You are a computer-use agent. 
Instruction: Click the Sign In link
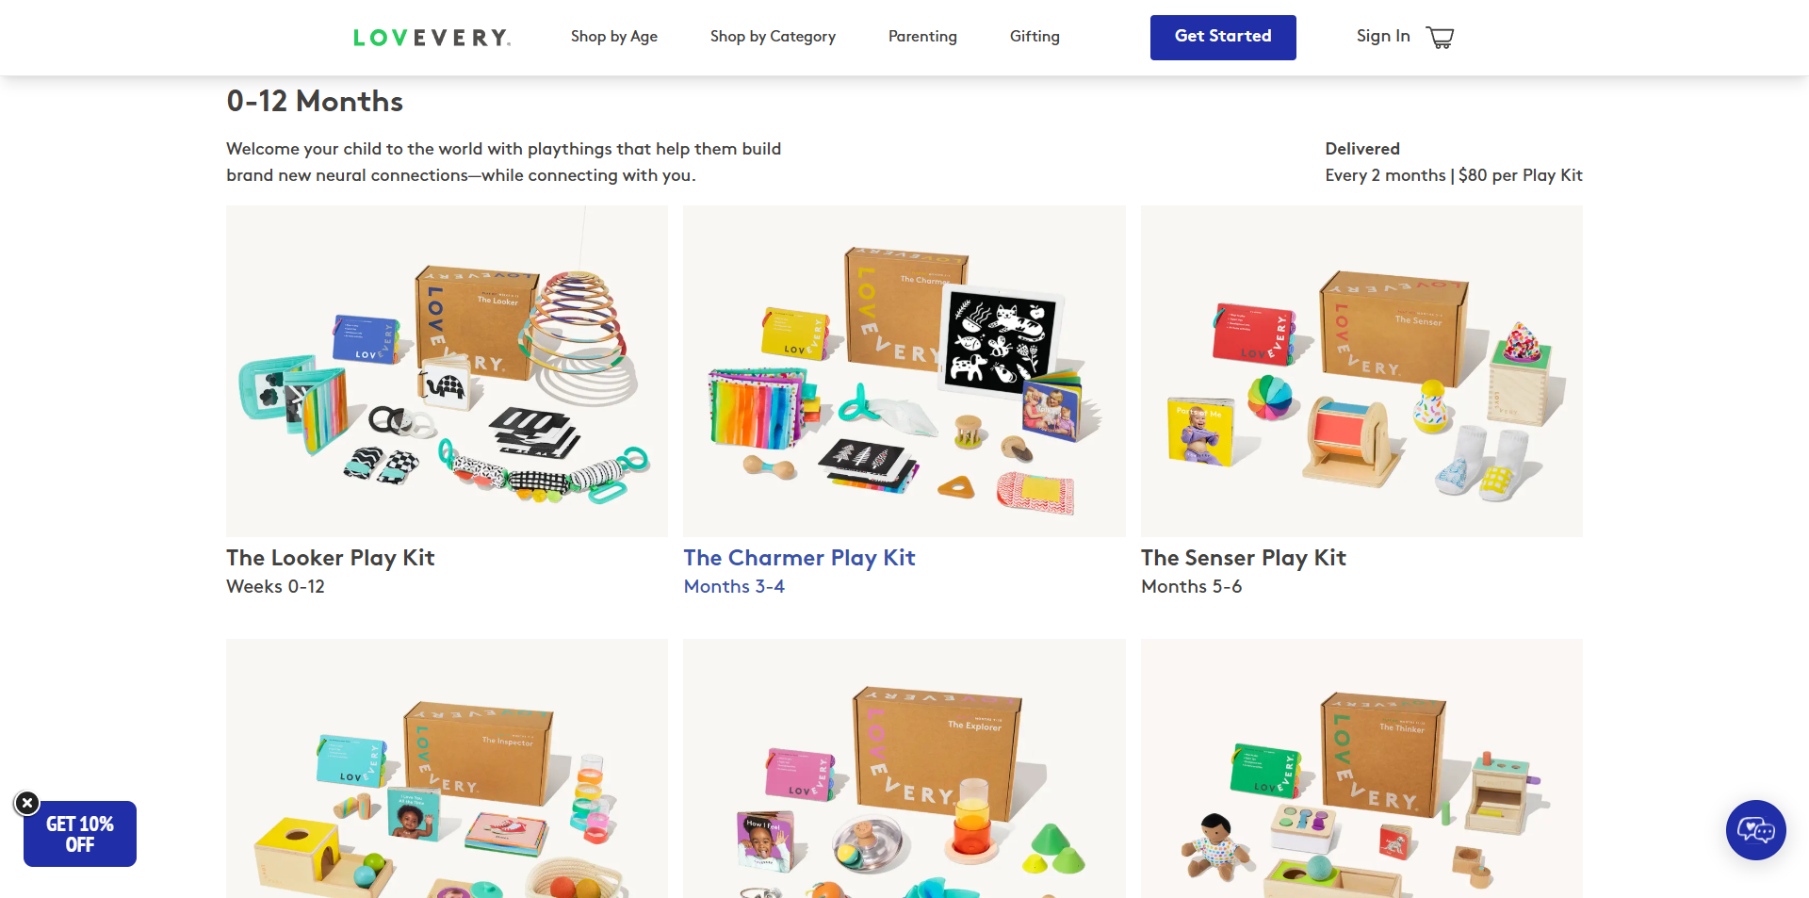point(1383,36)
